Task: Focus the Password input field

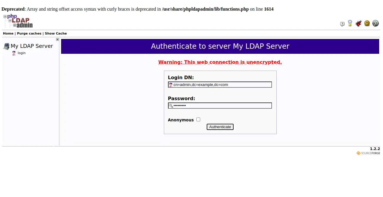Action: tap(220, 106)
